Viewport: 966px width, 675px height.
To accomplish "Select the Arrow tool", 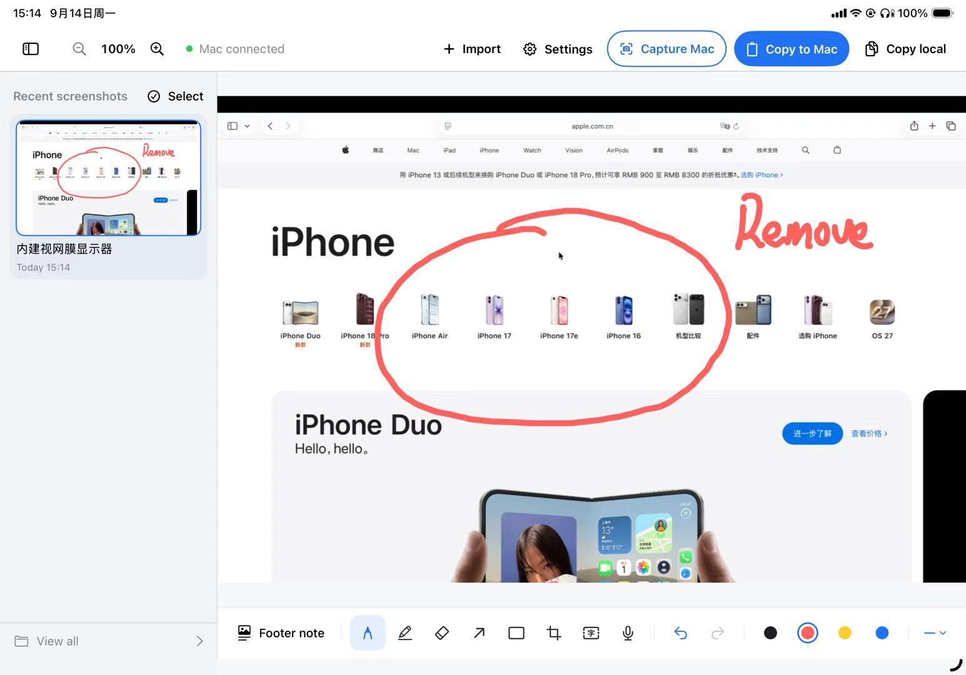I will [x=479, y=633].
